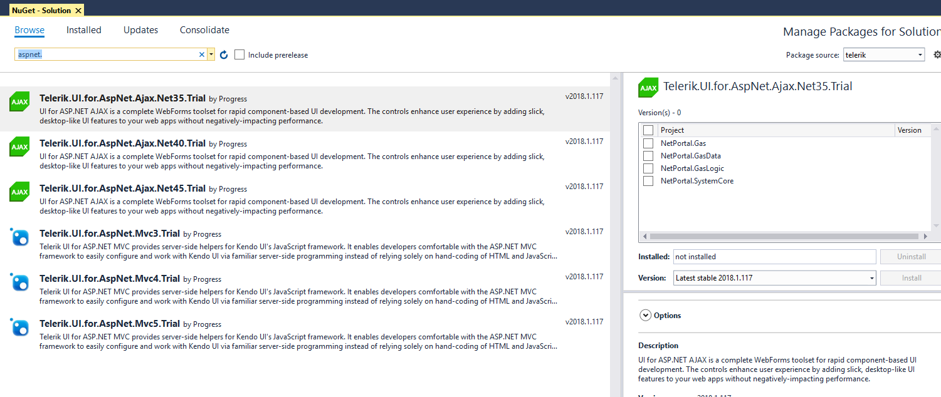This screenshot has width=941, height=397.
Task: Click the Project column header
Action: 776,130
